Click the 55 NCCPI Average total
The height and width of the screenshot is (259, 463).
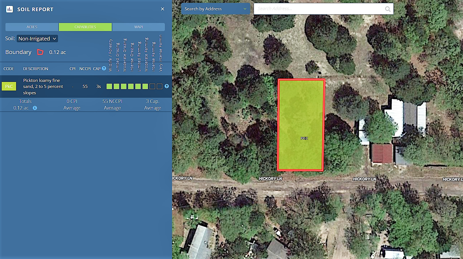(112, 105)
